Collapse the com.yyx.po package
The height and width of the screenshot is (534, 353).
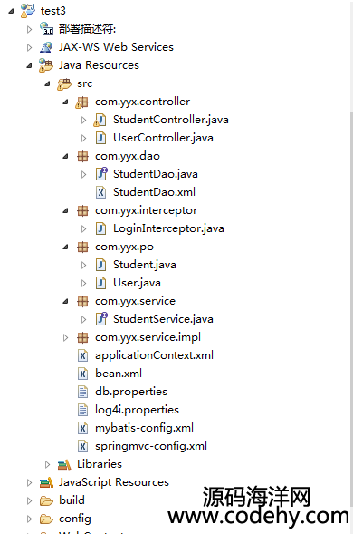click(x=65, y=247)
